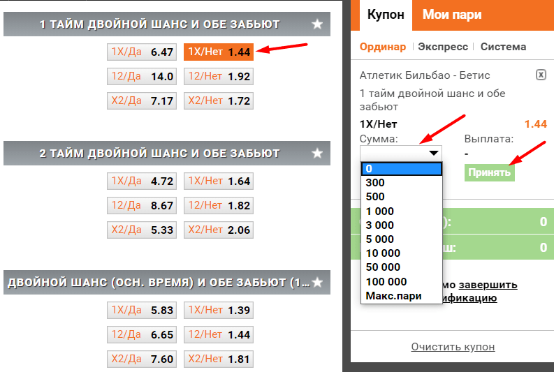
Task: Pick 2 тайм Х2/Да 5.33 odds
Action: pos(142,230)
